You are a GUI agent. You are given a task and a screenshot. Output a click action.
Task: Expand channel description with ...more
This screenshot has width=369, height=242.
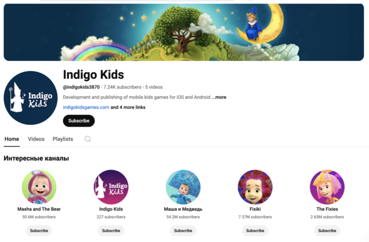[x=219, y=97]
